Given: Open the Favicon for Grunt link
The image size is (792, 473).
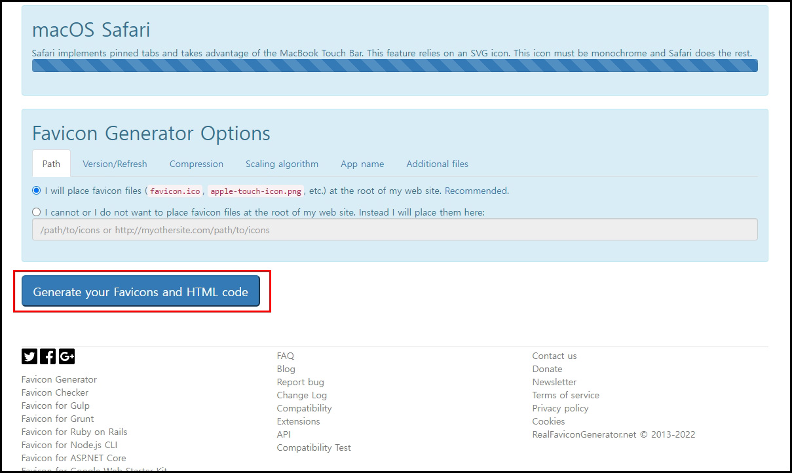Looking at the screenshot, I should pyautogui.click(x=58, y=419).
